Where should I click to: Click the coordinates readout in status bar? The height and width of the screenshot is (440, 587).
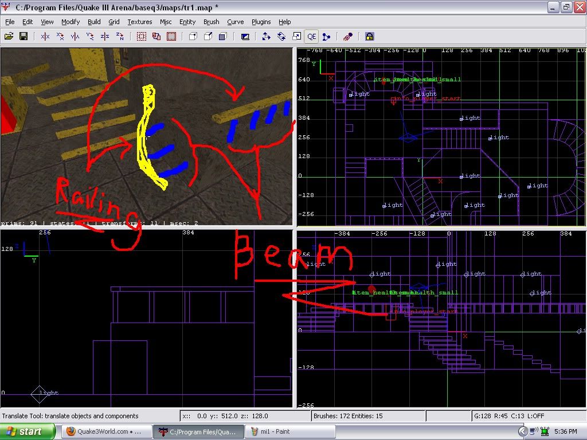coord(225,416)
